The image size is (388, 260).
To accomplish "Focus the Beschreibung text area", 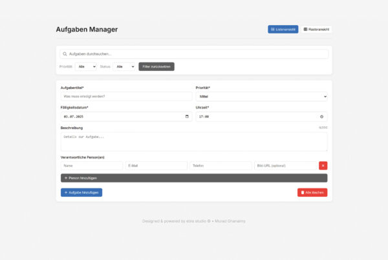I will tap(194, 142).
